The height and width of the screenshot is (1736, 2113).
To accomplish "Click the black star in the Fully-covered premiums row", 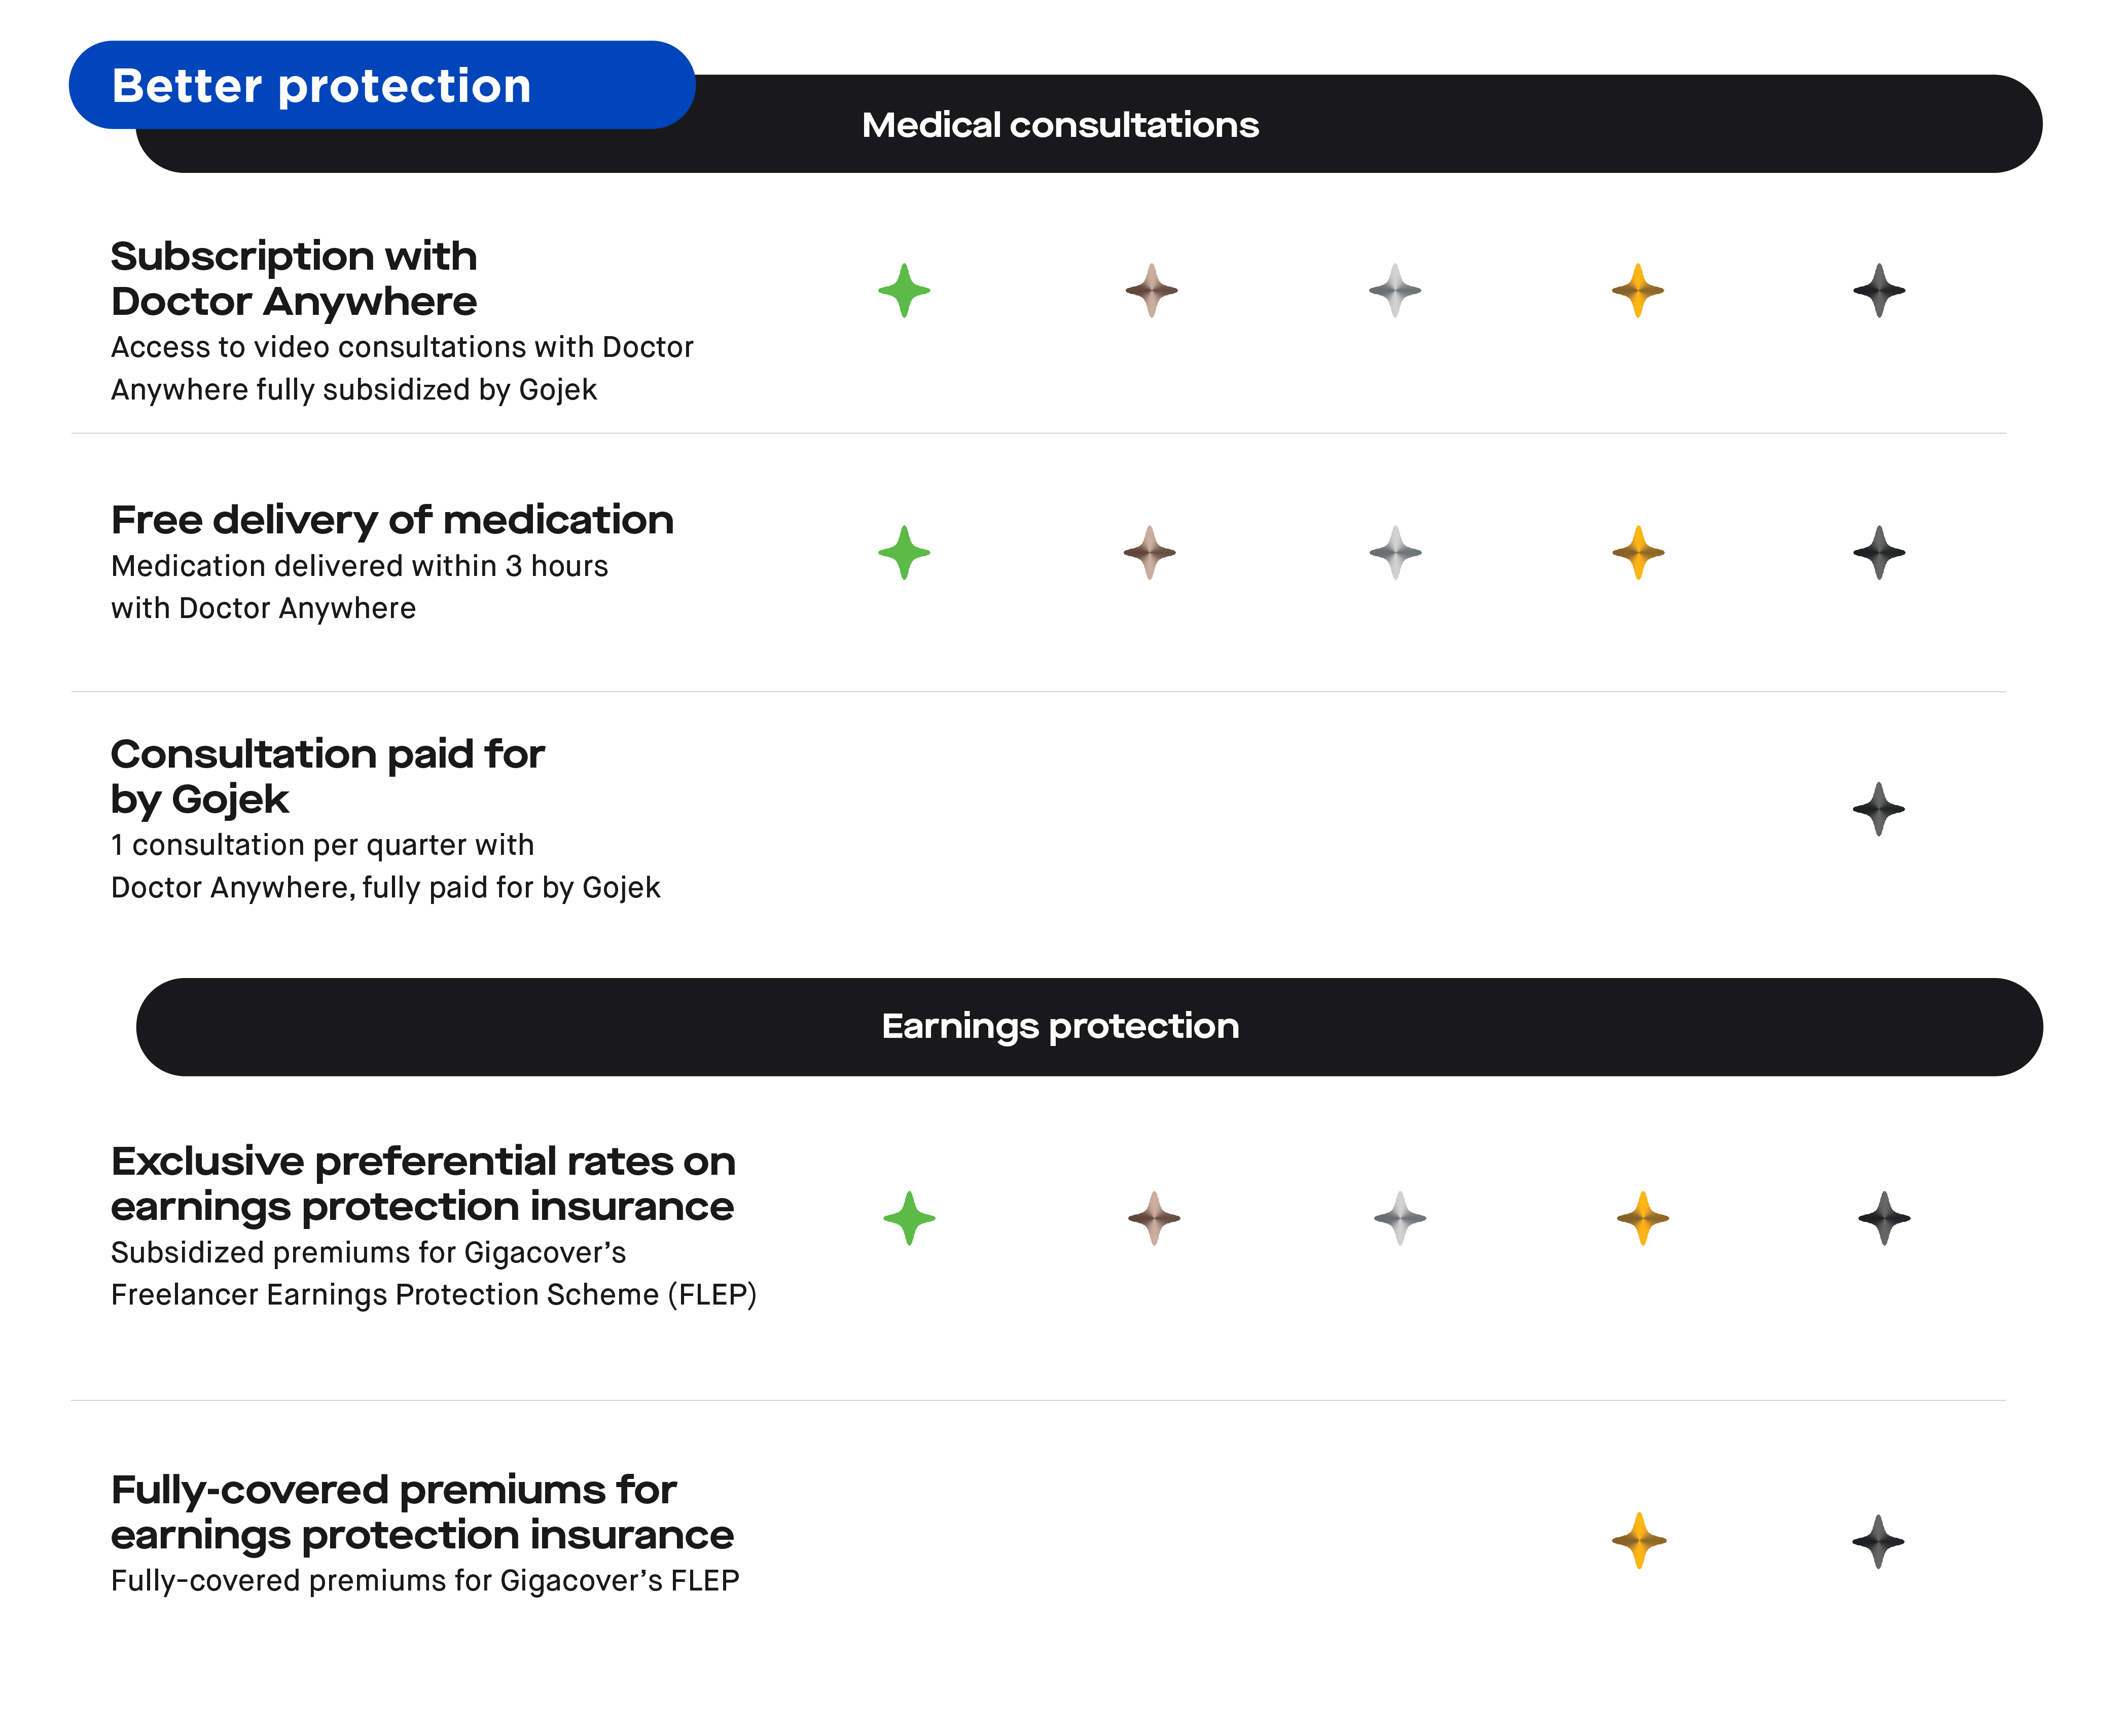I will coord(1878,1541).
